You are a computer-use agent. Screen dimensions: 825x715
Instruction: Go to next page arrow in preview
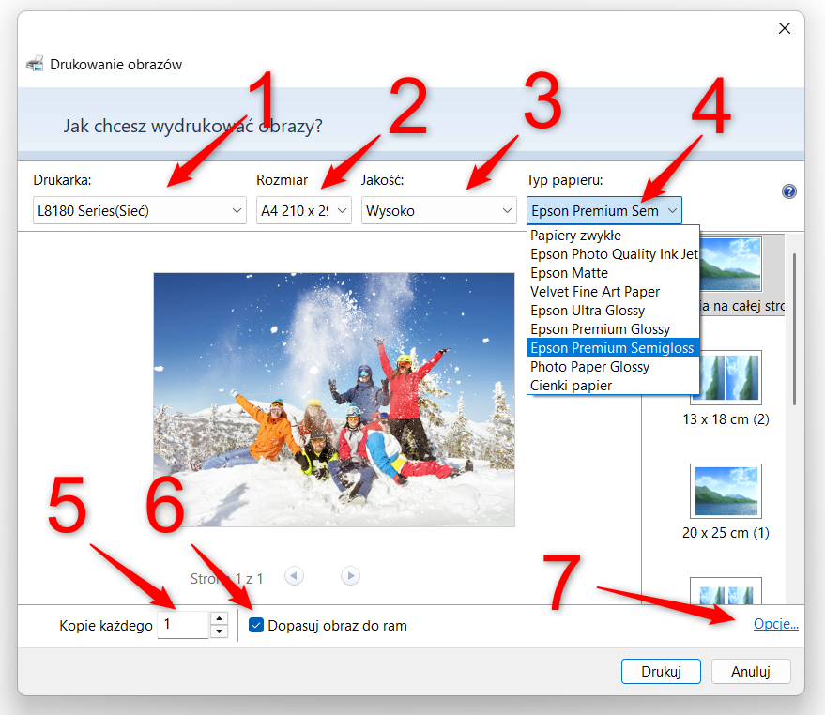pyautogui.click(x=350, y=576)
